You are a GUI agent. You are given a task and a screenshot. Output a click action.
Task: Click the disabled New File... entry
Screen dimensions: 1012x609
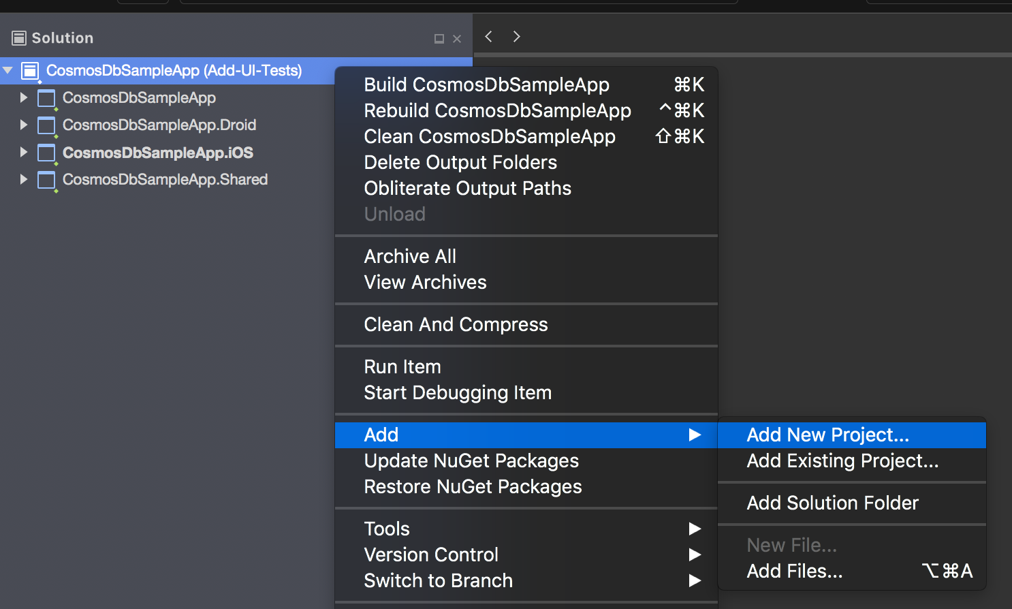point(852,545)
